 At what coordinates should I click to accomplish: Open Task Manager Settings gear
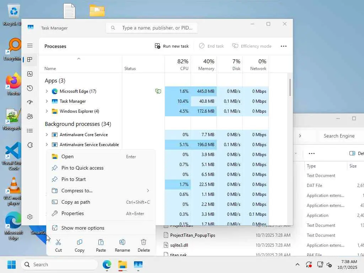point(30,217)
